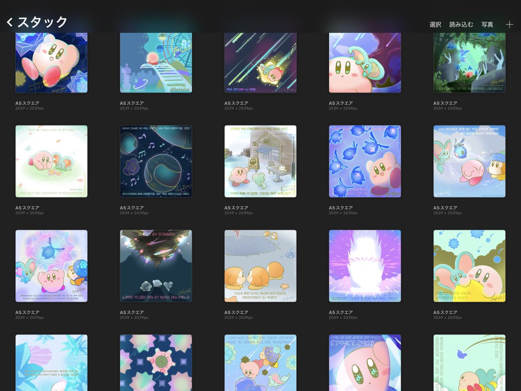Open Kirby and Elfilin artwork with blue gears

[469, 266]
